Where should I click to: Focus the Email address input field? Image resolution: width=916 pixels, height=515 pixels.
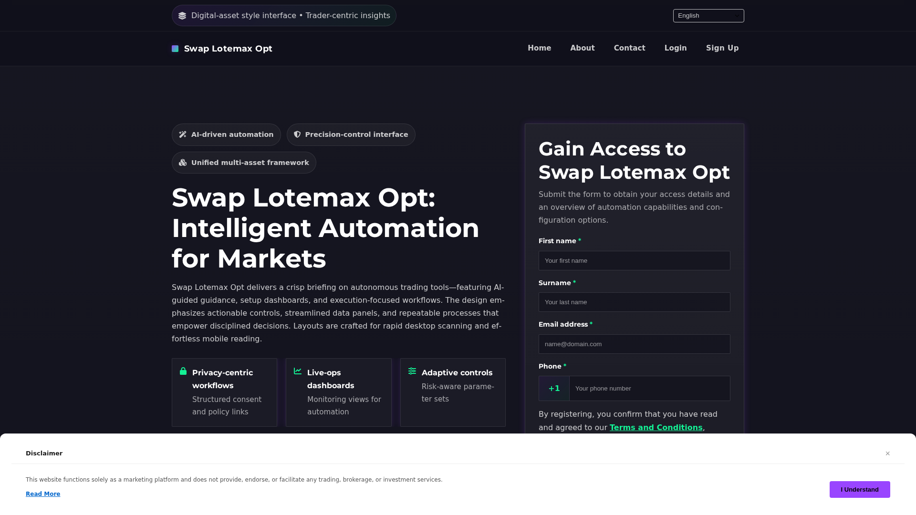pos(634,344)
